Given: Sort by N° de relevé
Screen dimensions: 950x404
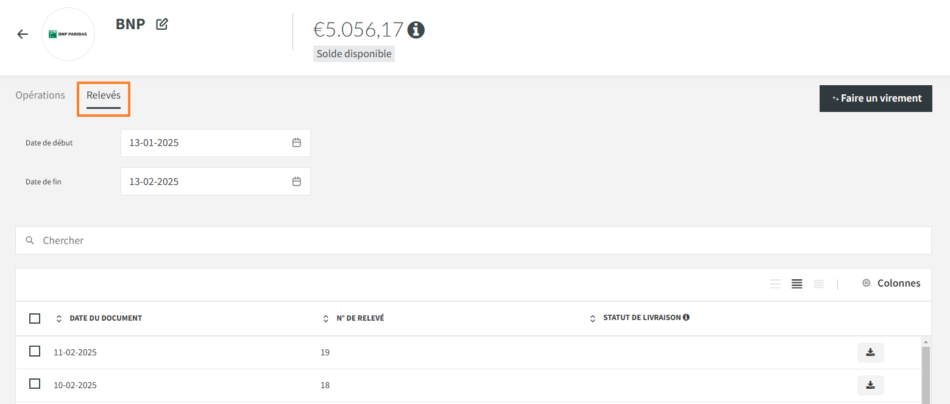Looking at the screenshot, I should (325, 318).
